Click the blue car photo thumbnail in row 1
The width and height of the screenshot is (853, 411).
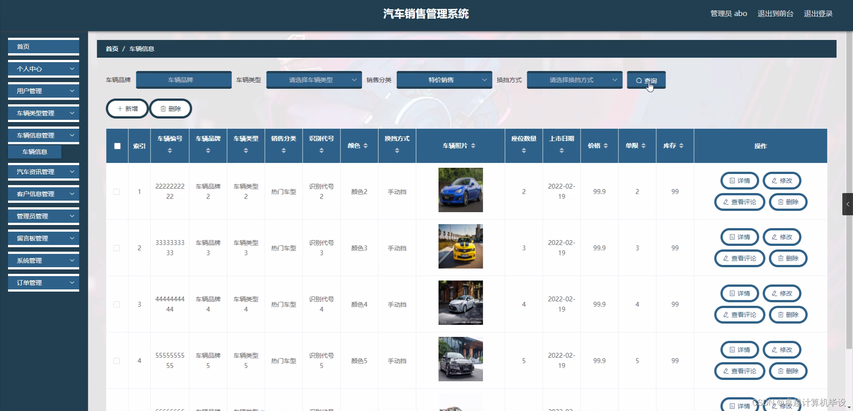pyautogui.click(x=460, y=190)
